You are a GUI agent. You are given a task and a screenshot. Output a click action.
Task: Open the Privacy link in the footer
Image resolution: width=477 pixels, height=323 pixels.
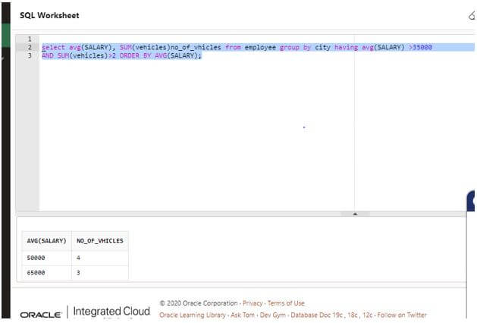click(253, 303)
